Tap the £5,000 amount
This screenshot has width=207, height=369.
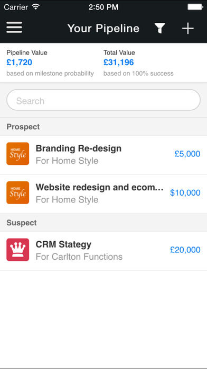click(x=187, y=154)
